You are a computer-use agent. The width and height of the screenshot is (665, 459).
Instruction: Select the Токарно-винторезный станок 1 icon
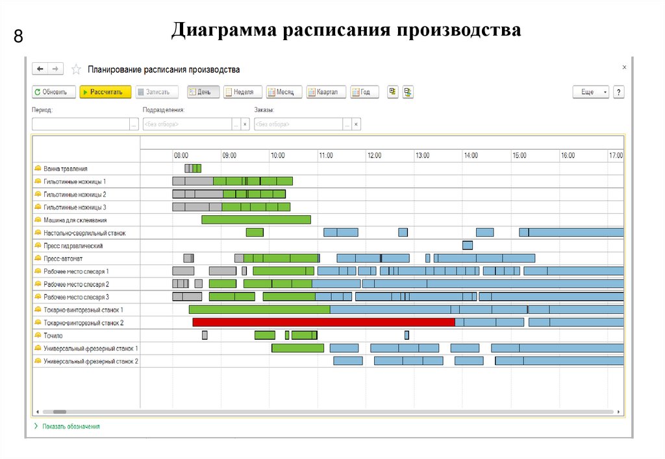click(x=38, y=309)
